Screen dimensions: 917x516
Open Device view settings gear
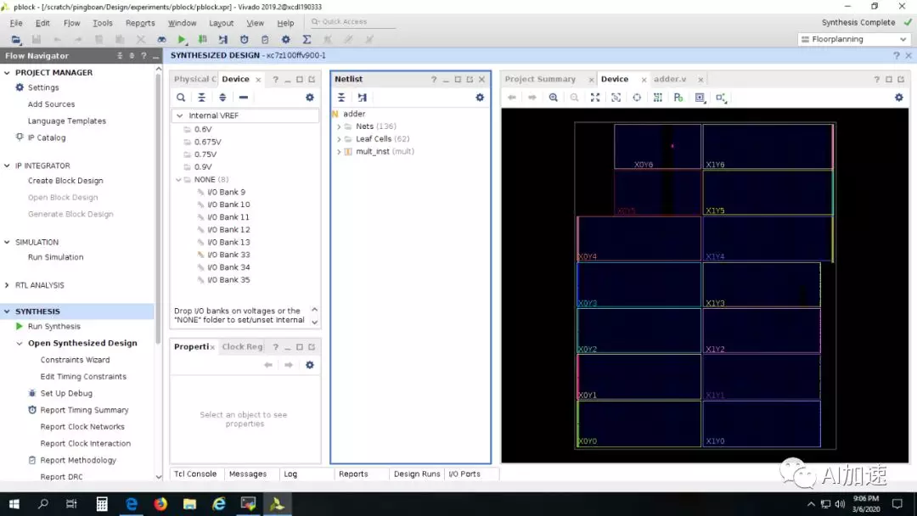coord(898,98)
